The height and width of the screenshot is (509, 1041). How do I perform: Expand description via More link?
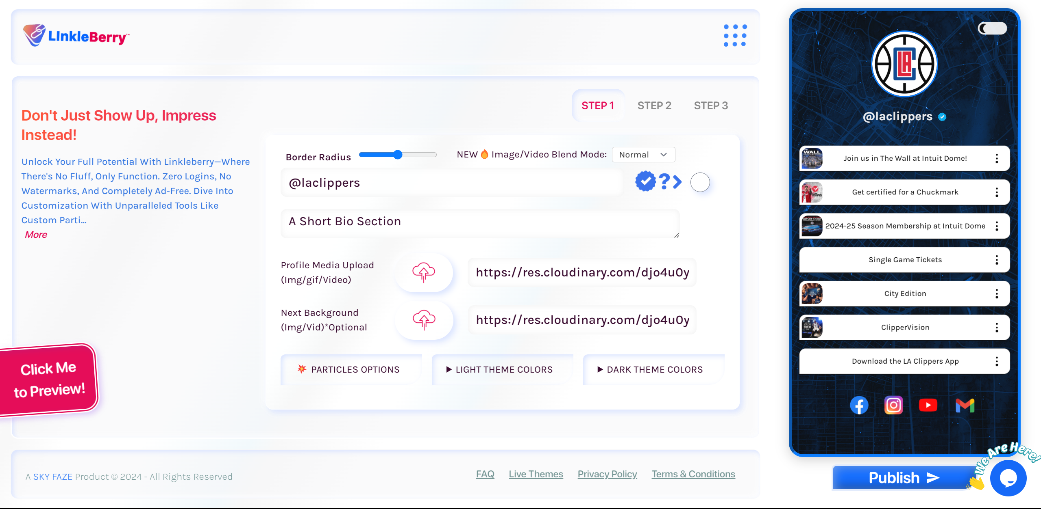[36, 235]
